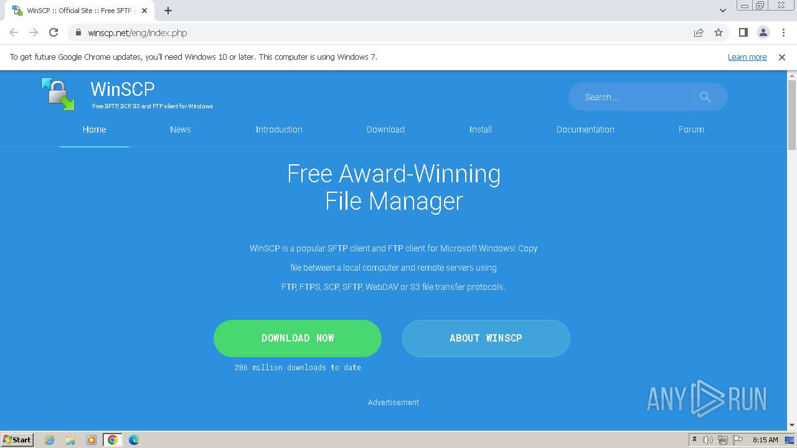Open Windows Media Player taskbar icon
Image resolution: width=797 pixels, height=448 pixels.
point(92,440)
